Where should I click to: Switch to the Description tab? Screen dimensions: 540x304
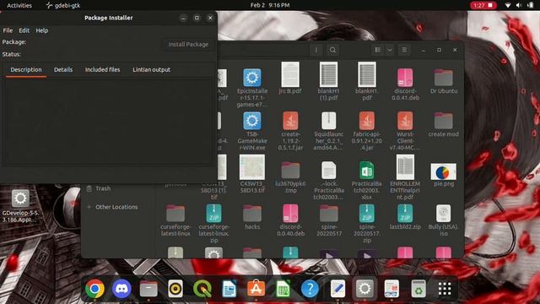[x=26, y=69]
